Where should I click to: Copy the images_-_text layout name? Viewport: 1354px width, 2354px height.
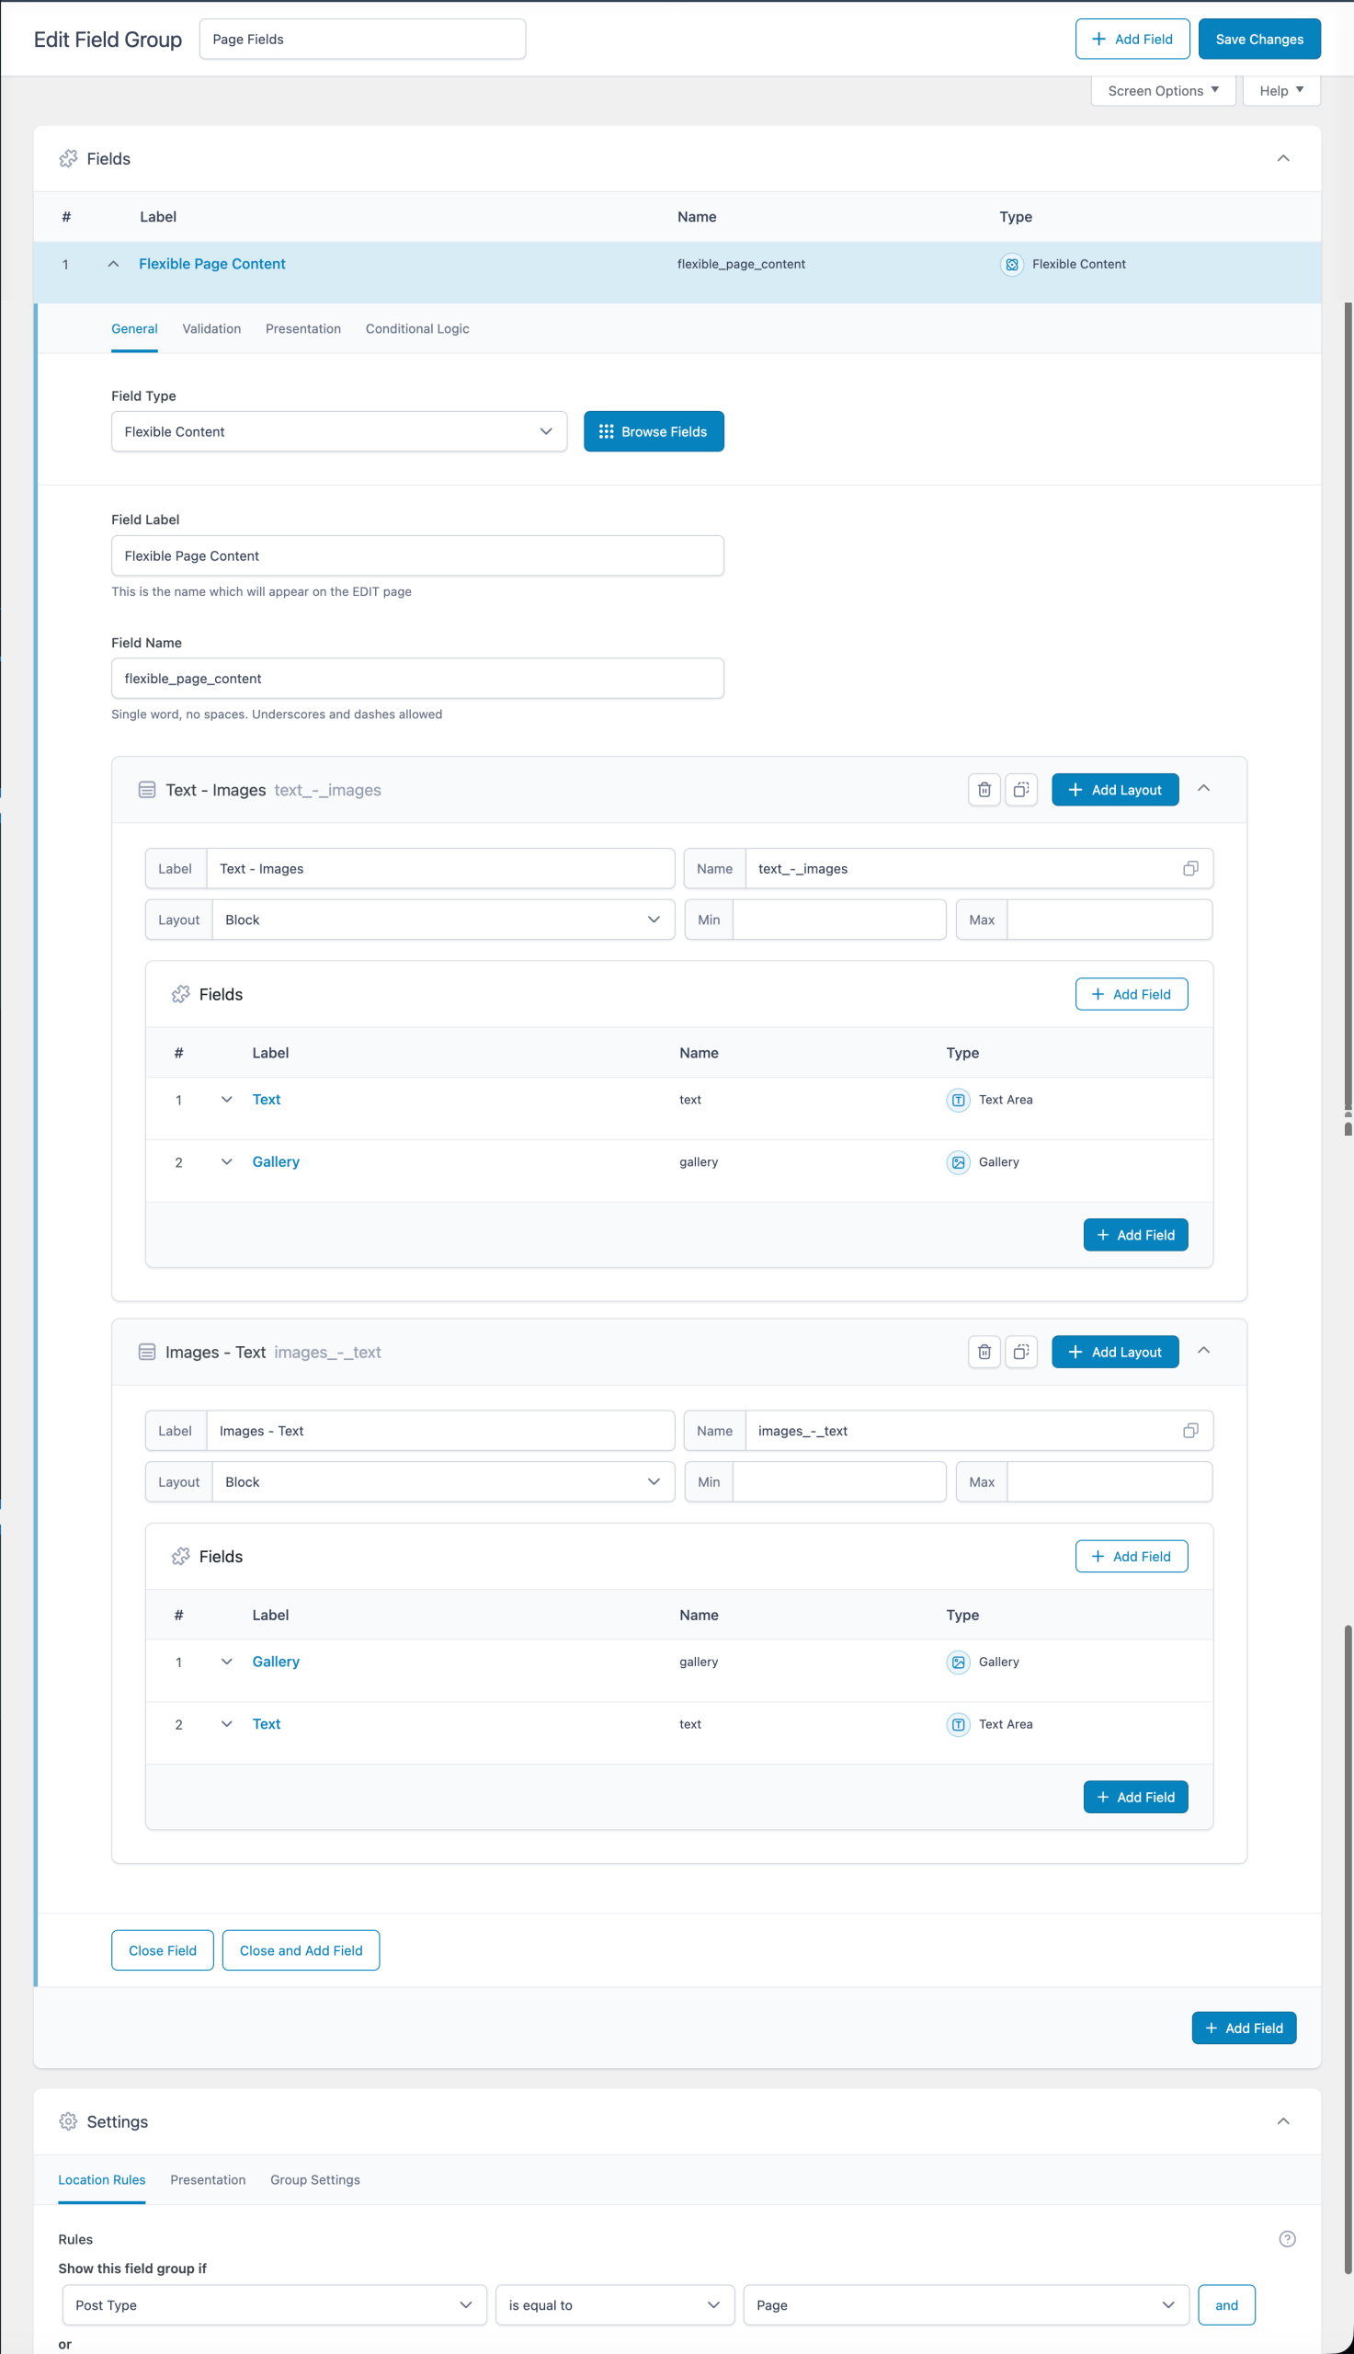coord(1189,1431)
